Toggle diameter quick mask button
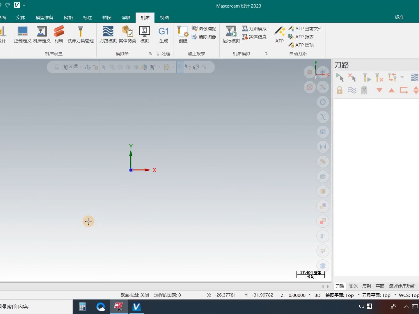This screenshot has width=419, height=314. click(323, 102)
